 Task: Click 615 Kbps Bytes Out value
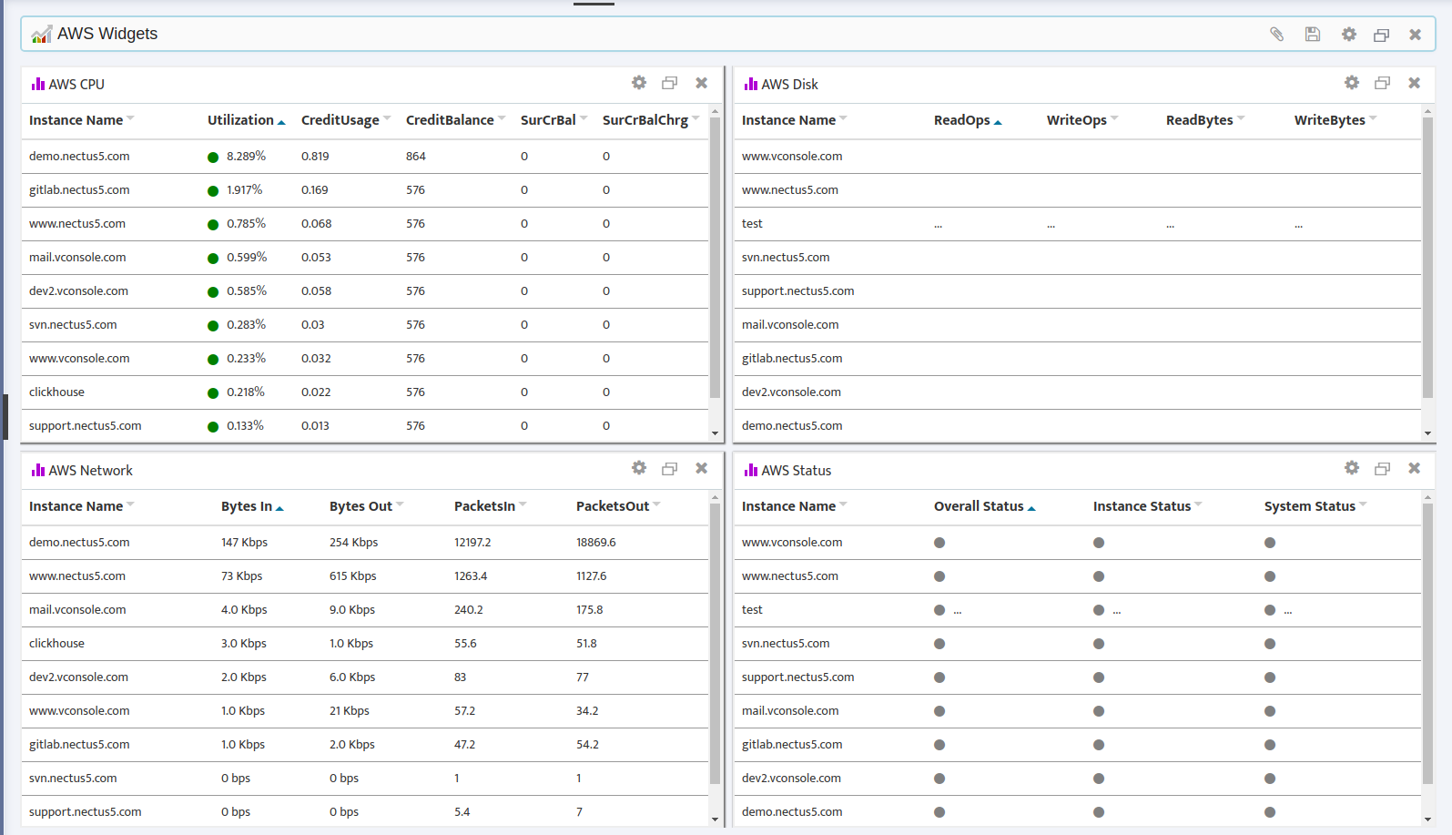tap(353, 576)
